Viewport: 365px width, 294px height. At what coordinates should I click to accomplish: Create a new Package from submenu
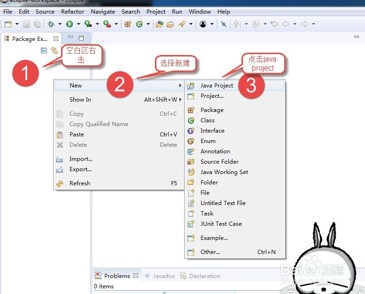[x=235, y=110]
